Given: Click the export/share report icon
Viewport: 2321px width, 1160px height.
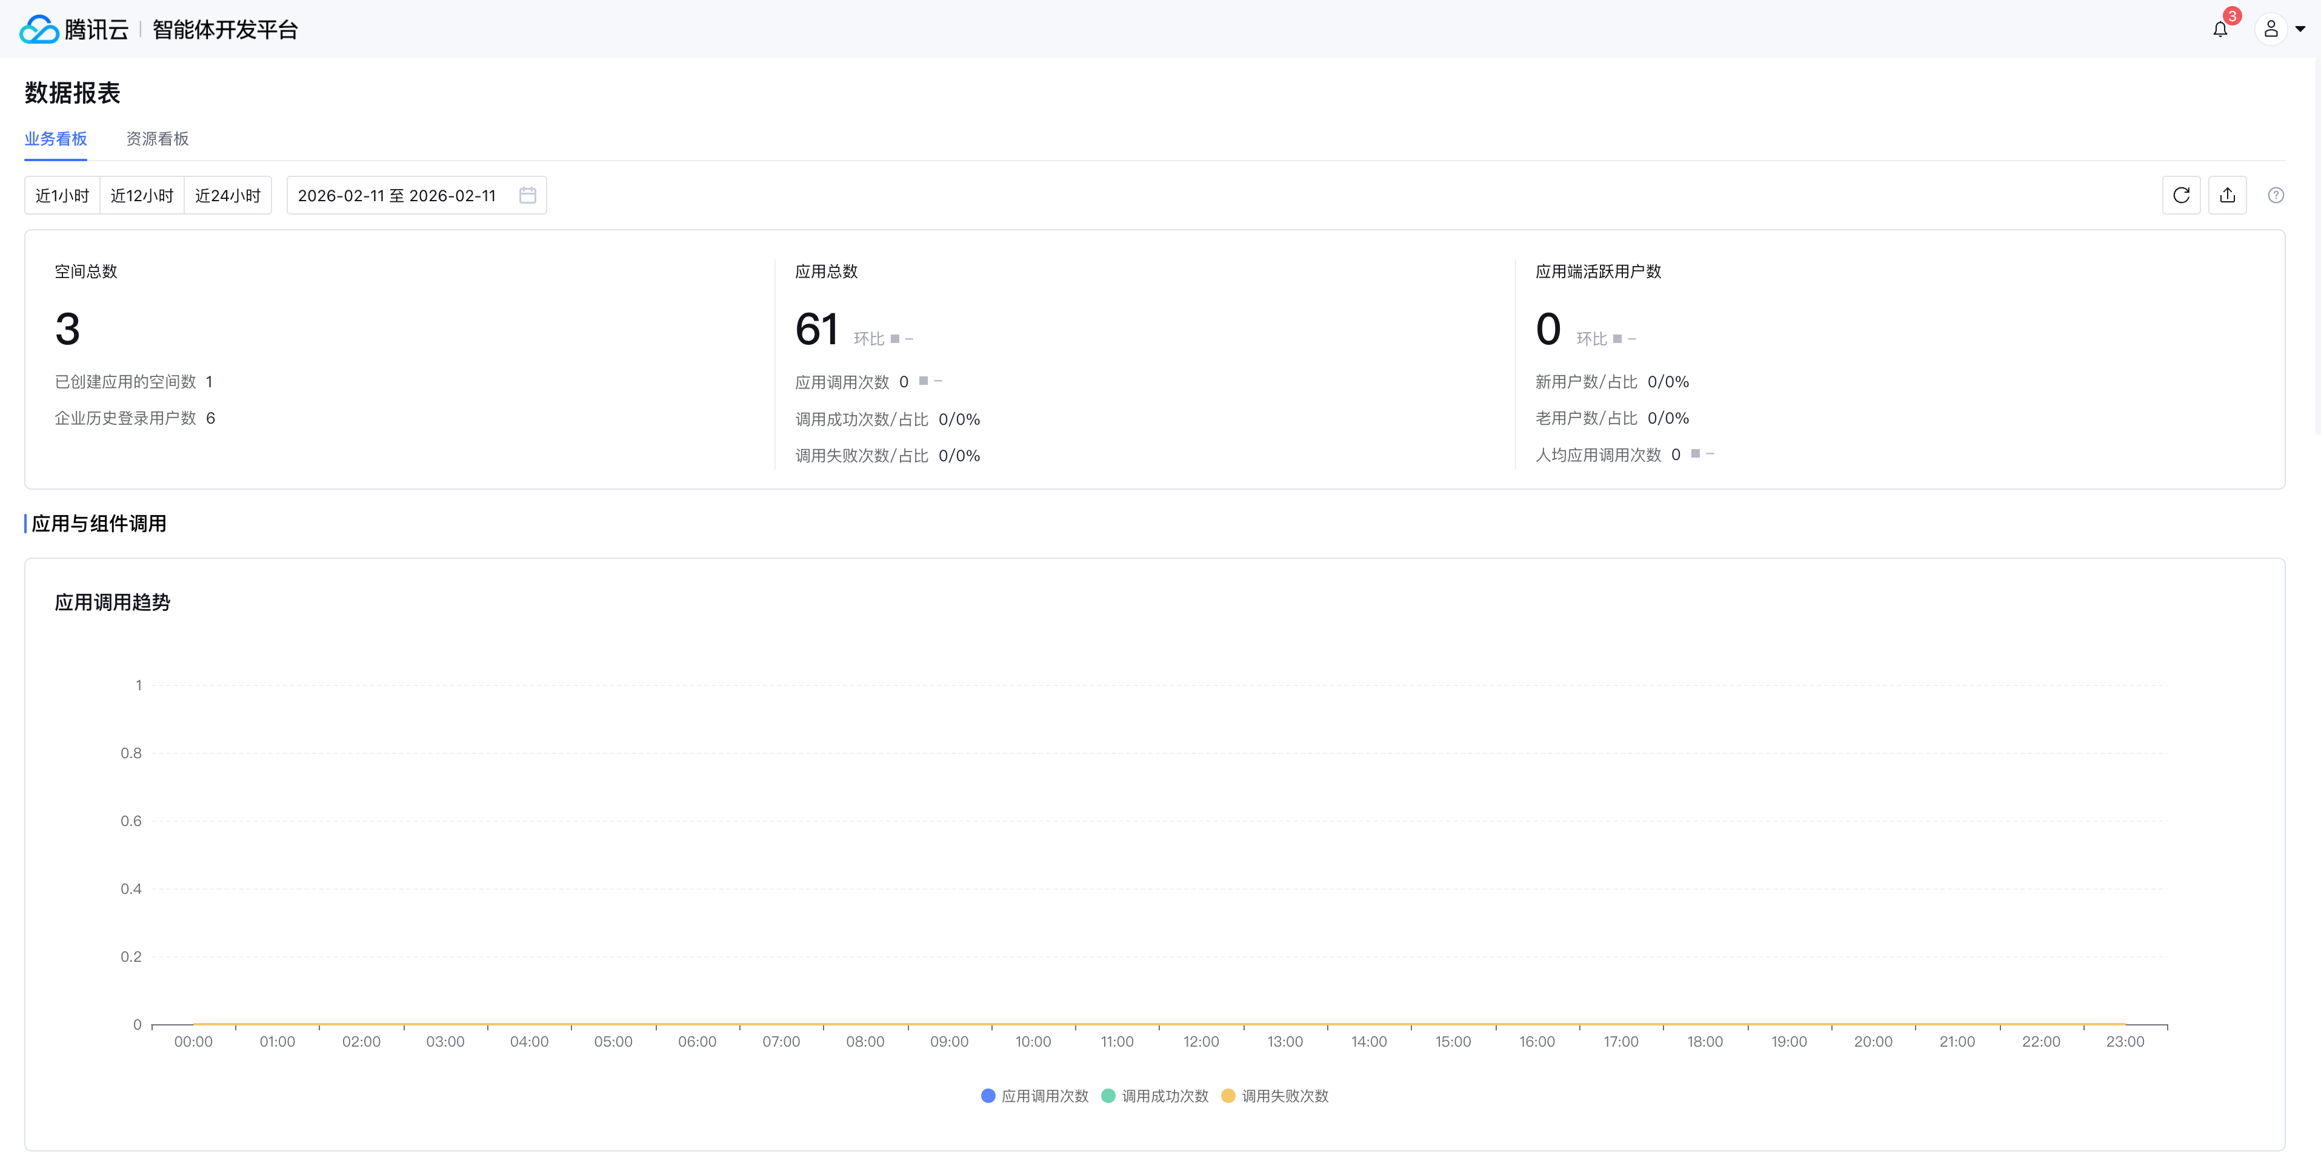Looking at the screenshot, I should click(x=2227, y=196).
